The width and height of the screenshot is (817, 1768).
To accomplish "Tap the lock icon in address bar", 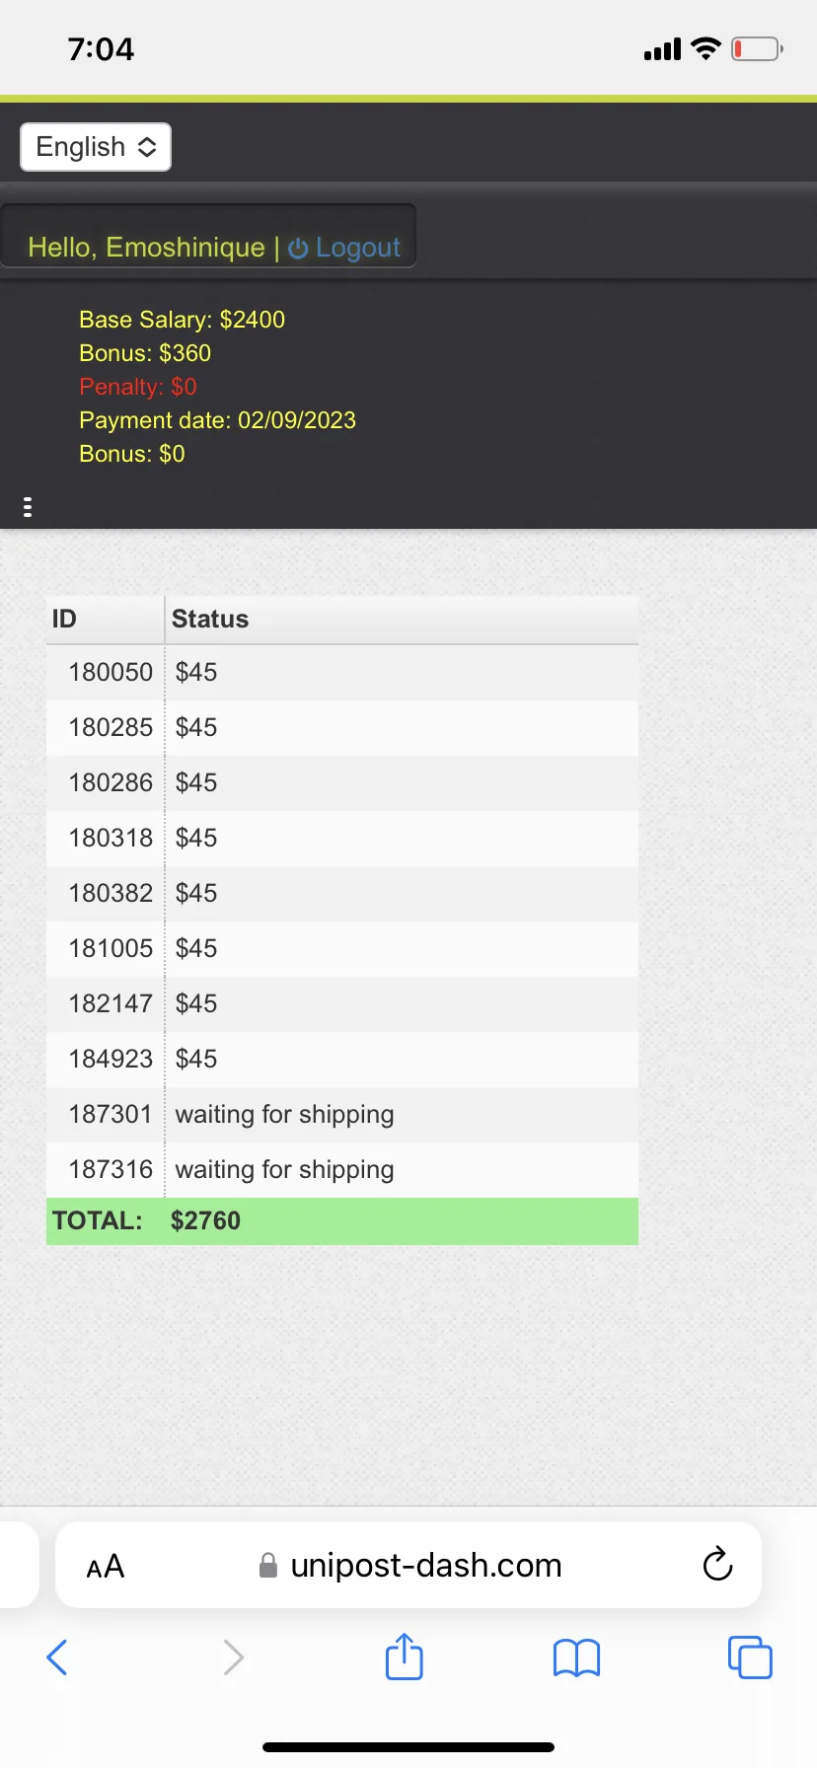I will point(267,1566).
